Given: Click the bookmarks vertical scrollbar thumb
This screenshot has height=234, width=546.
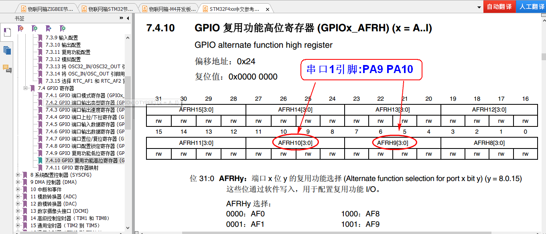Looking at the screenshot, I should tap(128, 104).
